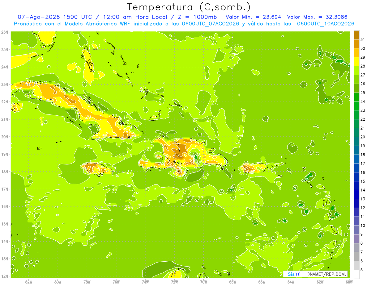Click the 13N latitude label
The width and height of the screenshot is (371, 286).
5,259
